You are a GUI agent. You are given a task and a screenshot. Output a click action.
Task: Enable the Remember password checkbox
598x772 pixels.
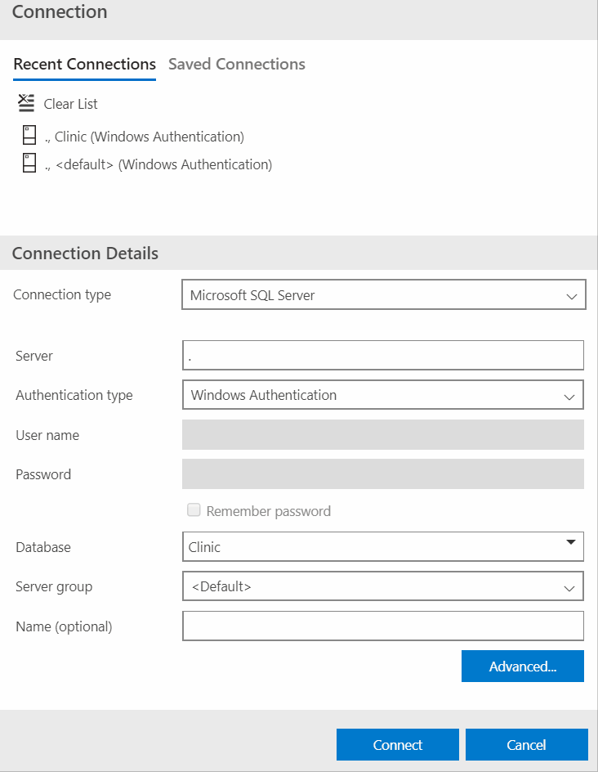(194, 509)
